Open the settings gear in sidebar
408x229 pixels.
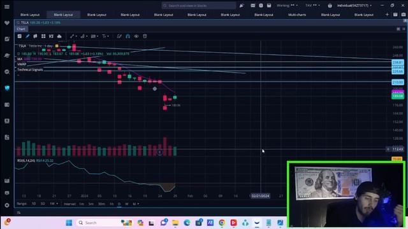[7, 205]
